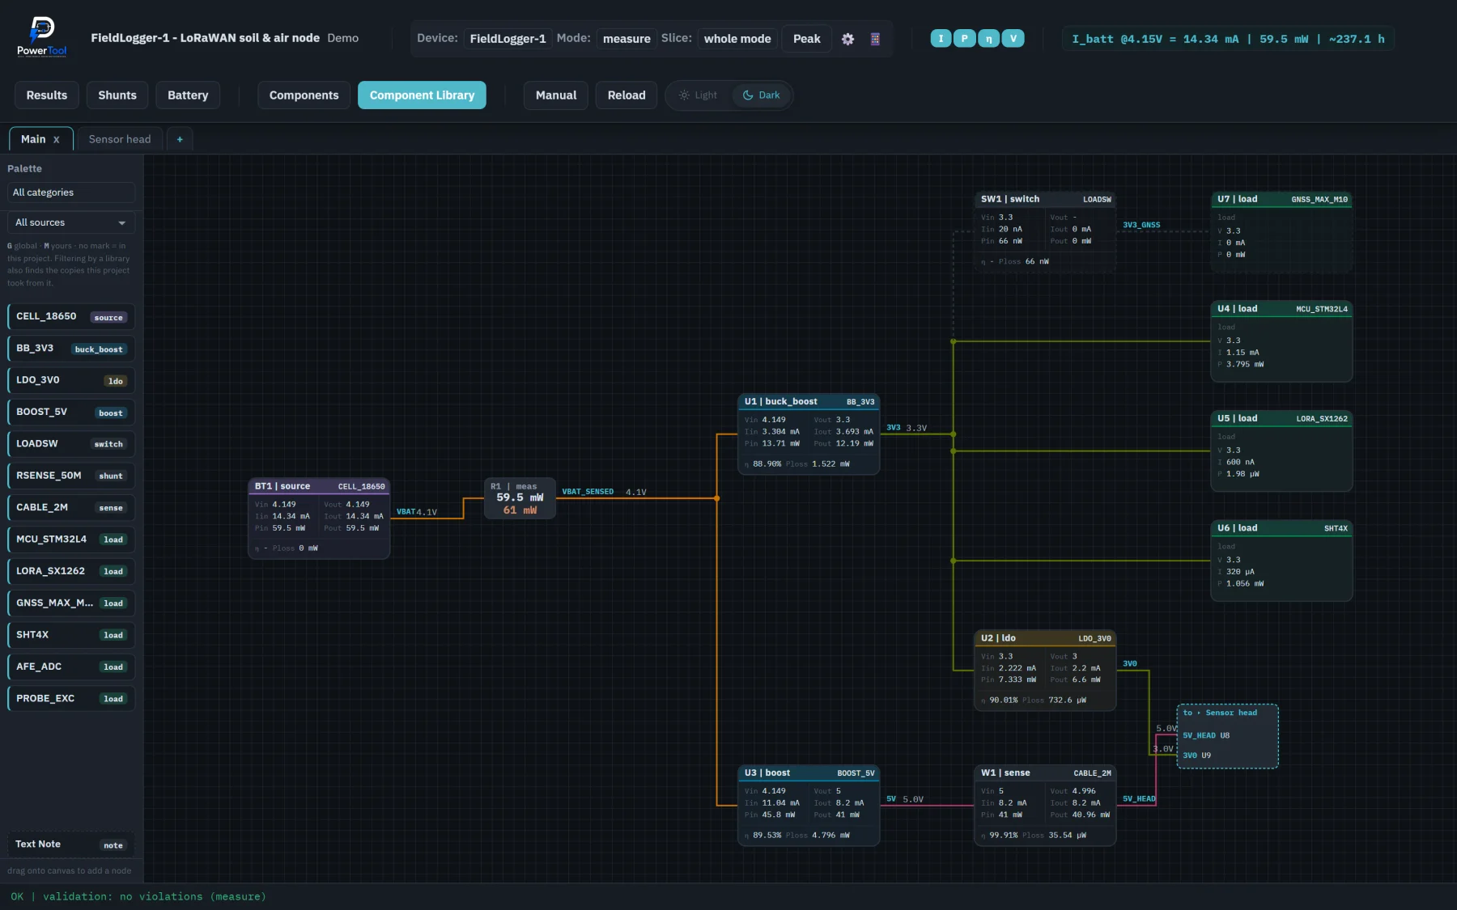Close the Main tab with x
Viewport: 1457px width, 910px height.
coord(57,139)
